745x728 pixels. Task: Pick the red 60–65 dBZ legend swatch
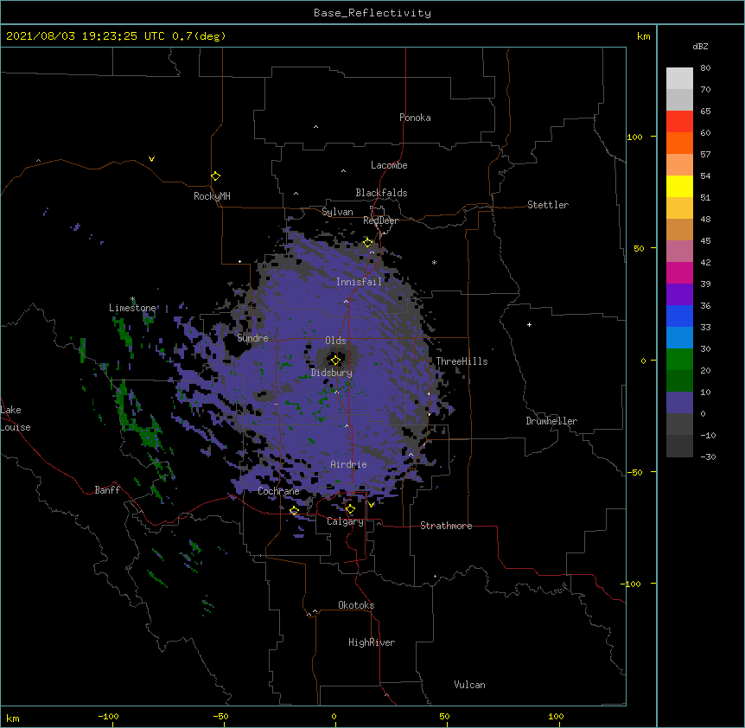click(679, 121)
